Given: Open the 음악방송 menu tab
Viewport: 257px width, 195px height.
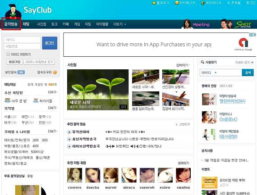Looking at the screenshot, I should tap(11, 24).
